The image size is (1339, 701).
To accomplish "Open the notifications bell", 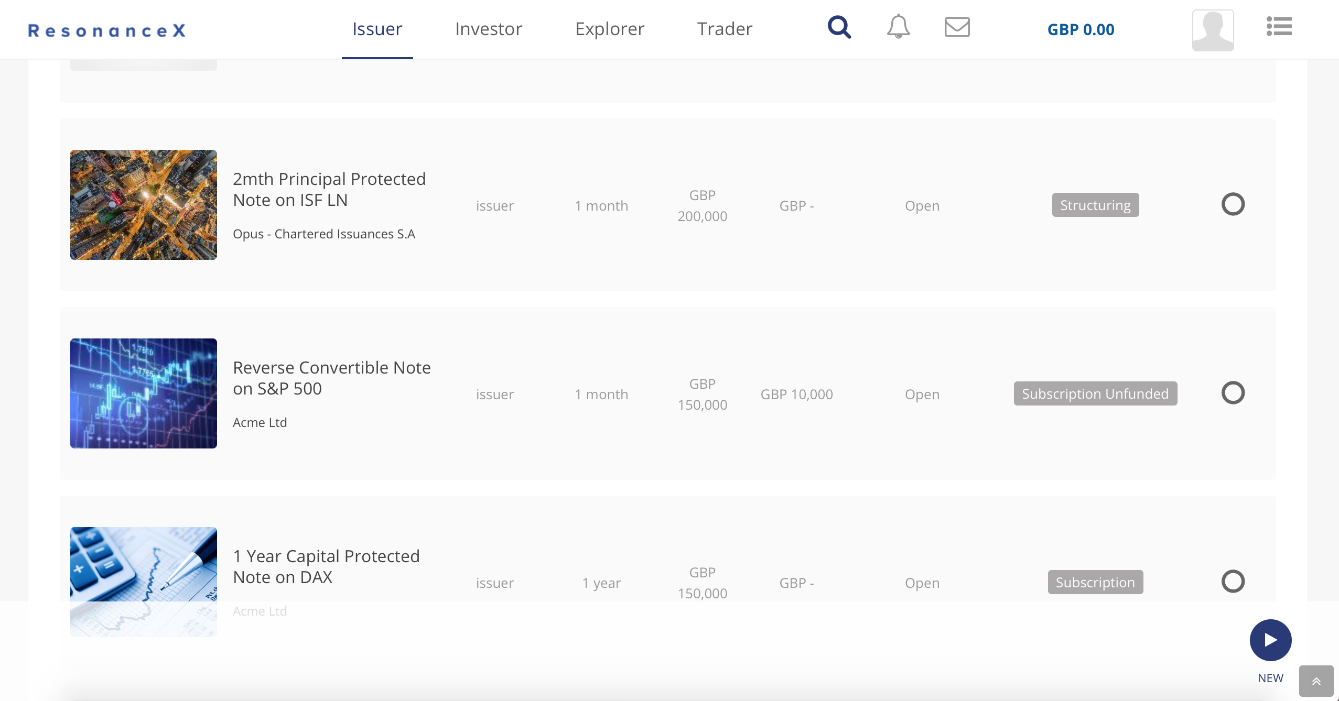I will [898, 26].
